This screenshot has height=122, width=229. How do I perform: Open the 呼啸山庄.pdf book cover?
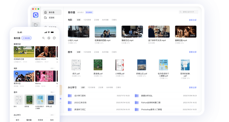point(141,65)
